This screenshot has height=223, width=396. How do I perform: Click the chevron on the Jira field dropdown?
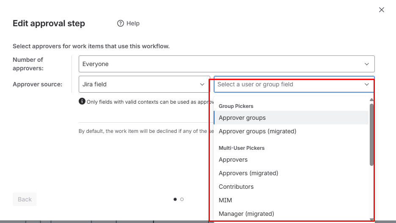202,84
